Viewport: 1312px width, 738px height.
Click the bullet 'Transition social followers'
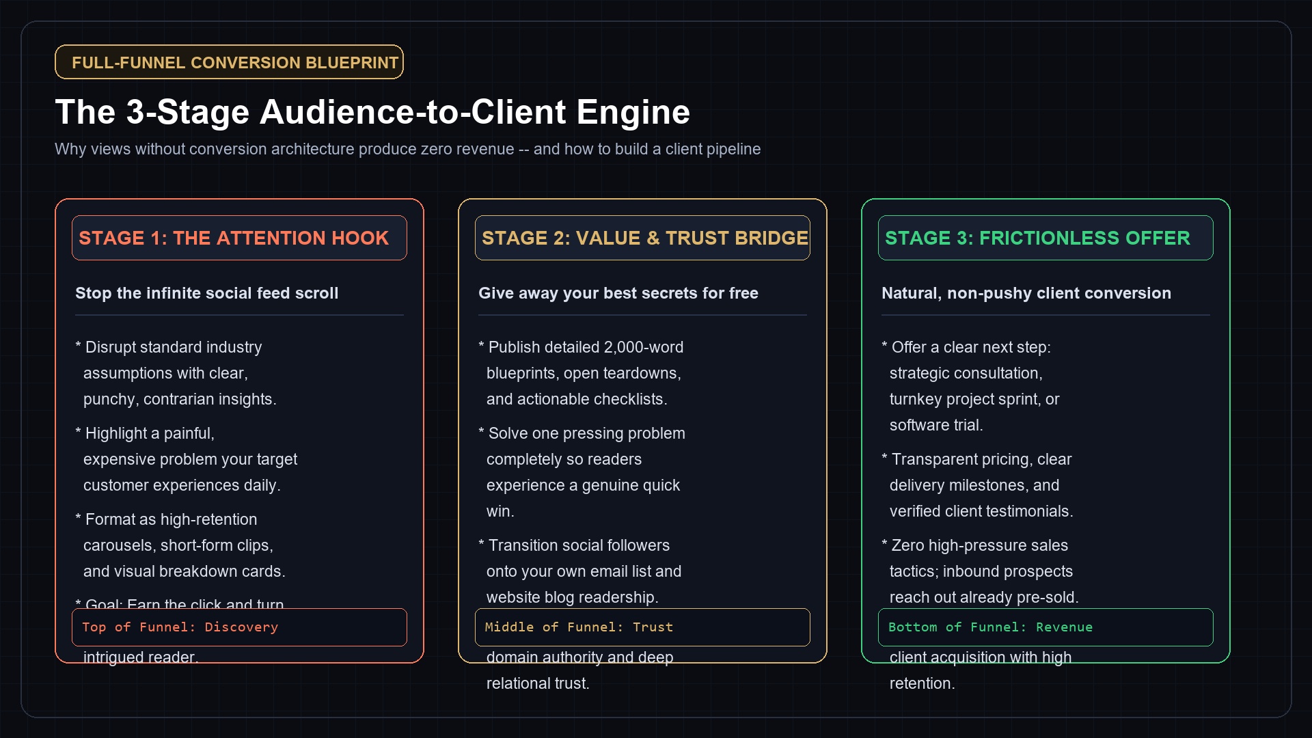point(580,571)
